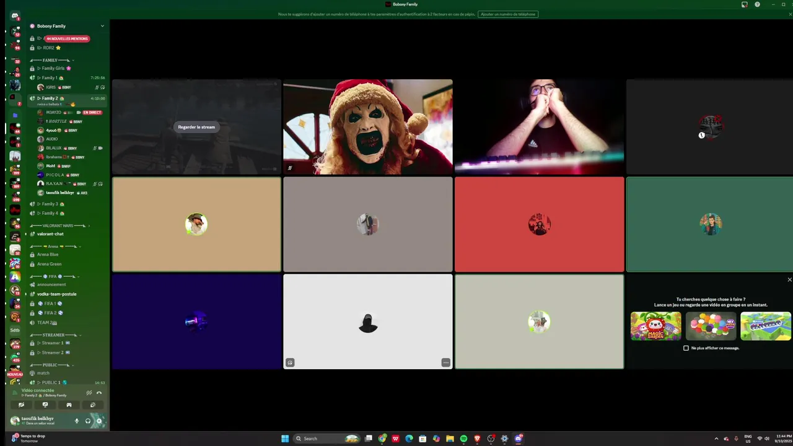Open valorant-chat text channel
Image resolution: width=793 pixels, height=446 pixels.
tap(67, 234)
